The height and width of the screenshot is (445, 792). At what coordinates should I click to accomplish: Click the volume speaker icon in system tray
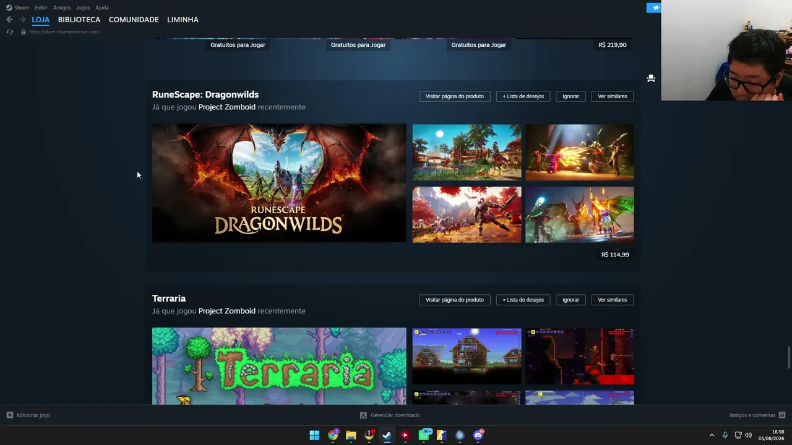(748, 435)
